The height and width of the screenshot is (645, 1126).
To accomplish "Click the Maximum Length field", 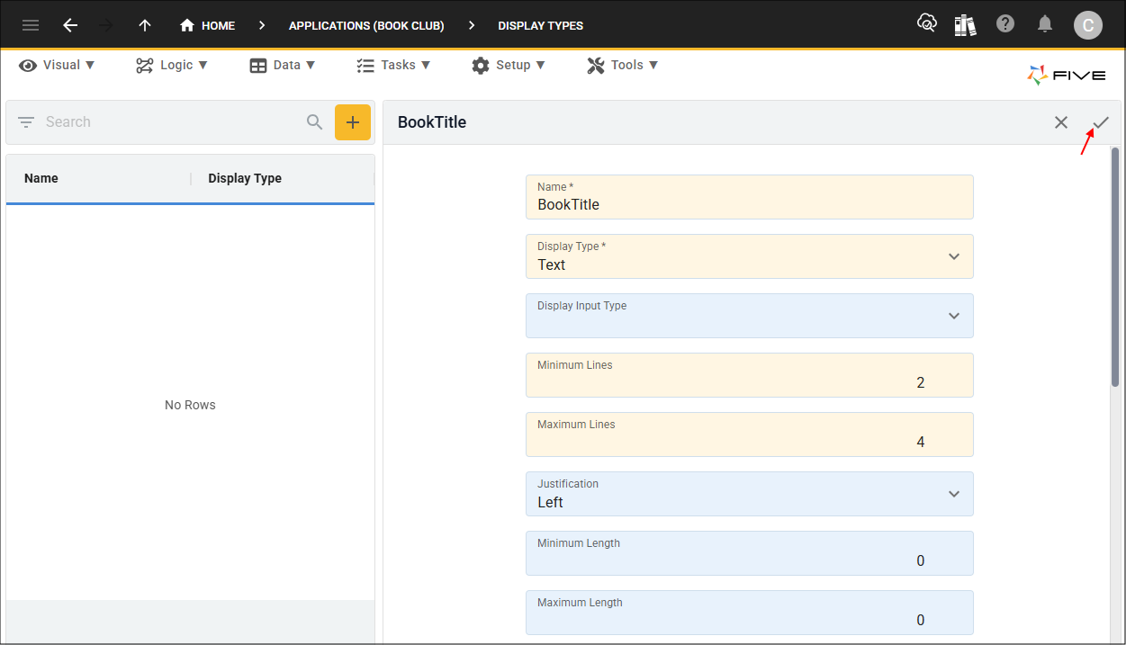I will (x=750, y=613).
